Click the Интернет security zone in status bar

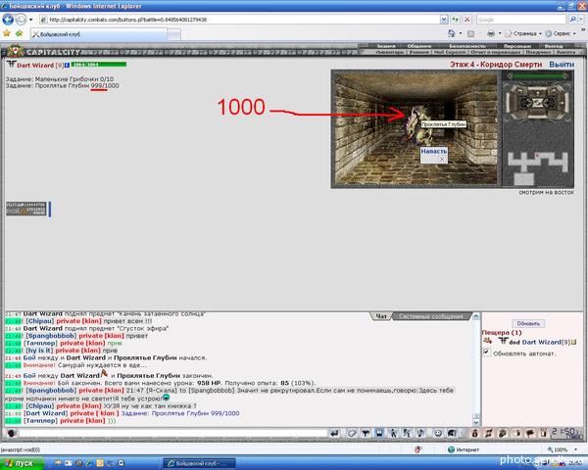[464, 449]
